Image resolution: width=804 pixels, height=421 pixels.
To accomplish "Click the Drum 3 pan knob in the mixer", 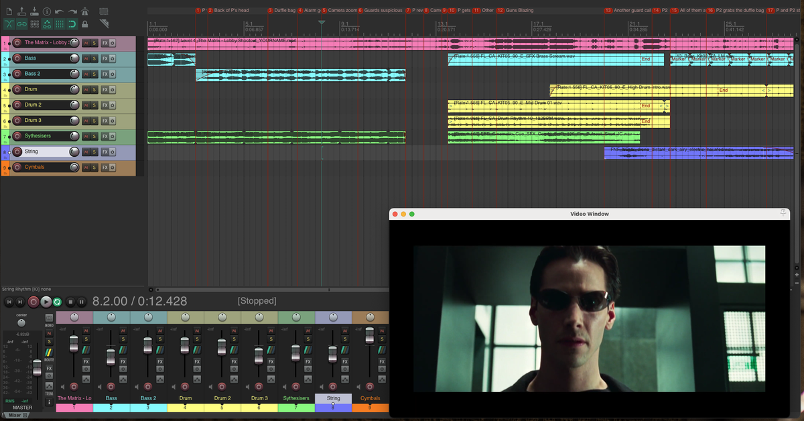I will pyautogui.click(x=259, y=316).
